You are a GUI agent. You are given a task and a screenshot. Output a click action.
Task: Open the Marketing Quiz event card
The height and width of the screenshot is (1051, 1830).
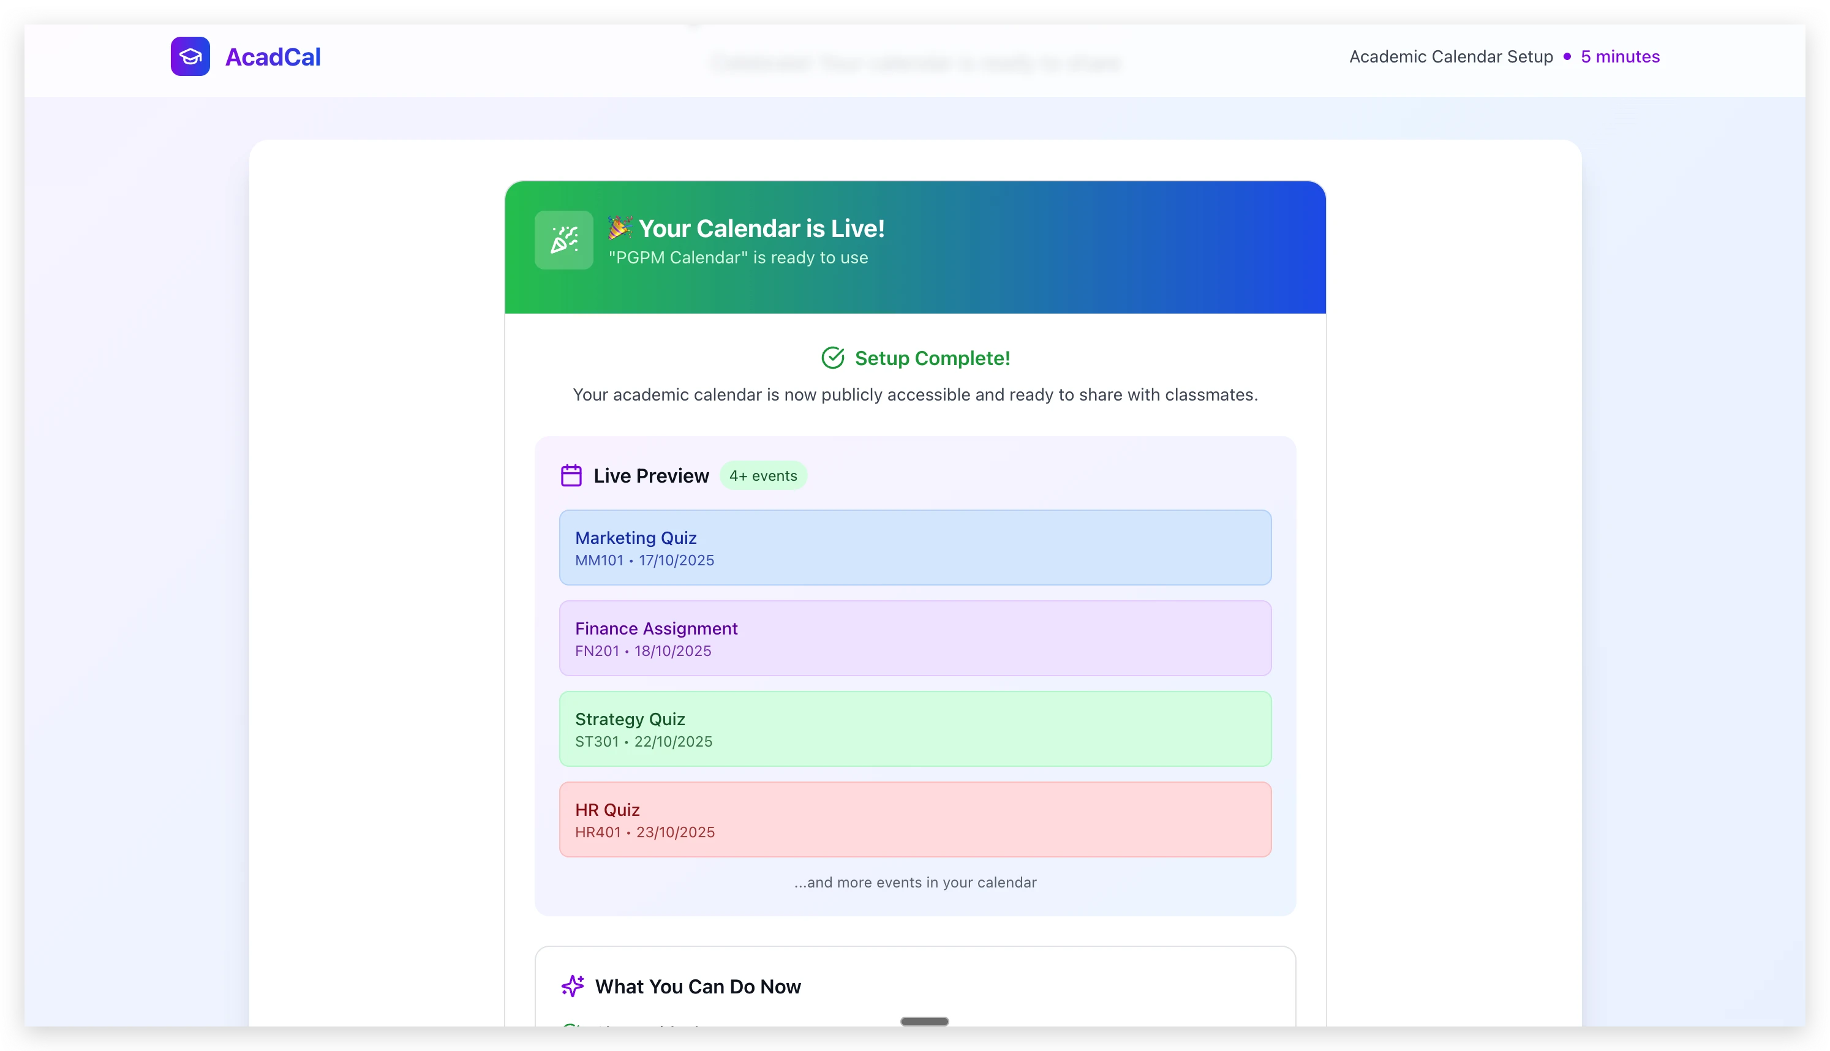coord(915,547)
